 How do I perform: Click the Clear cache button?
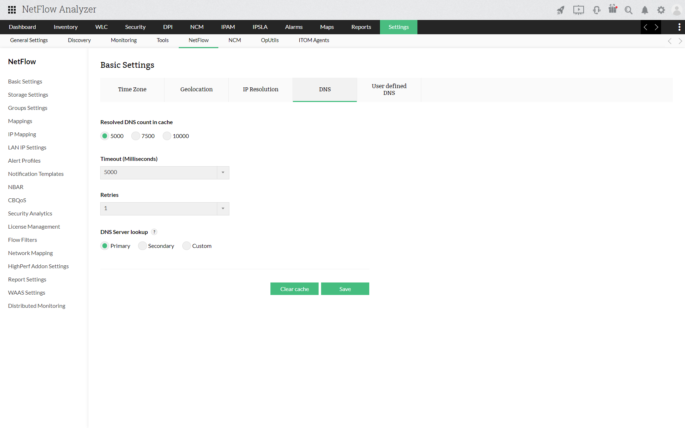(294, 289)
